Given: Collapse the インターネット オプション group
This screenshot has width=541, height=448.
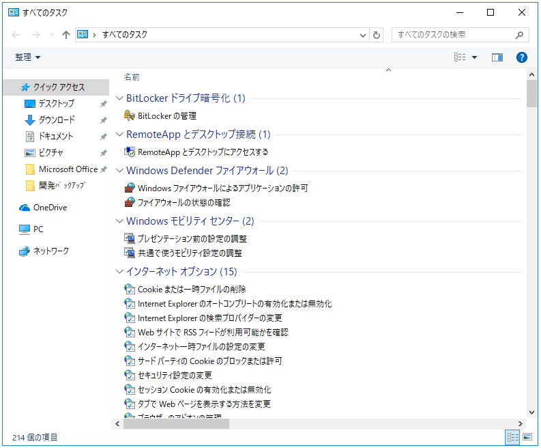Looking at the screenshot, I should pos(119,272).
